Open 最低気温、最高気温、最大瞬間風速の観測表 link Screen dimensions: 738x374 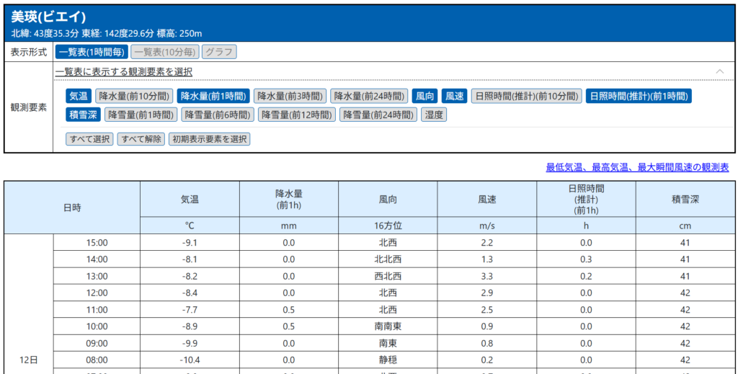(637, 167)
